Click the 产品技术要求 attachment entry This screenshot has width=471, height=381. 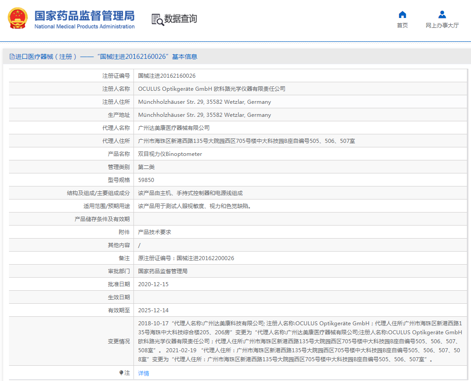click(154, 232)
